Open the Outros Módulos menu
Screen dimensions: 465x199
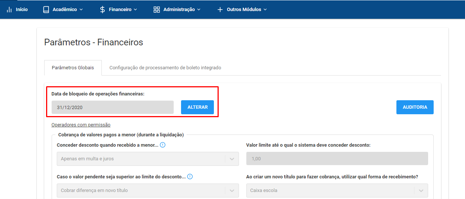242,10
